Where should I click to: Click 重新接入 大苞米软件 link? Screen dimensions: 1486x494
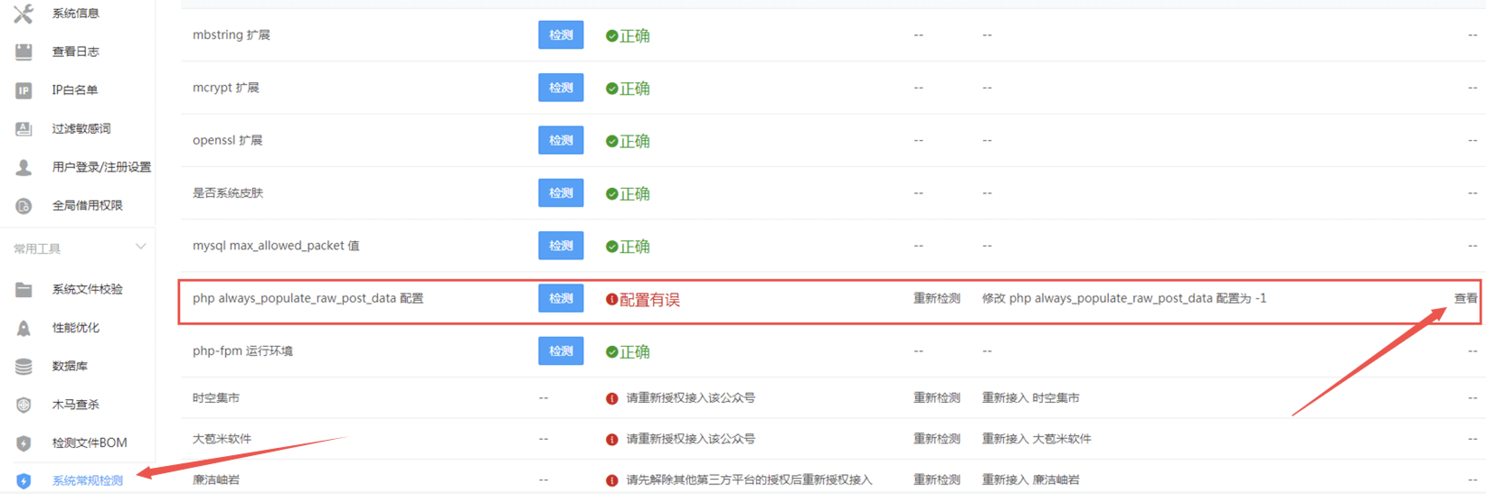[x=1036, y=439]
